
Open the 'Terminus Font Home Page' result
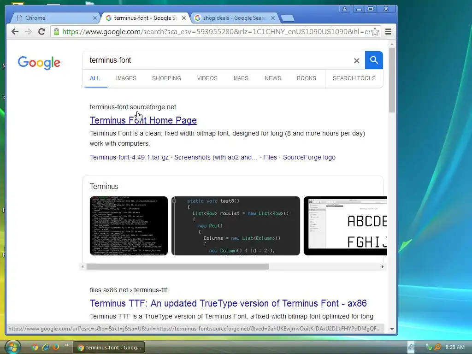pyautogui.click(x=143, y=120)
